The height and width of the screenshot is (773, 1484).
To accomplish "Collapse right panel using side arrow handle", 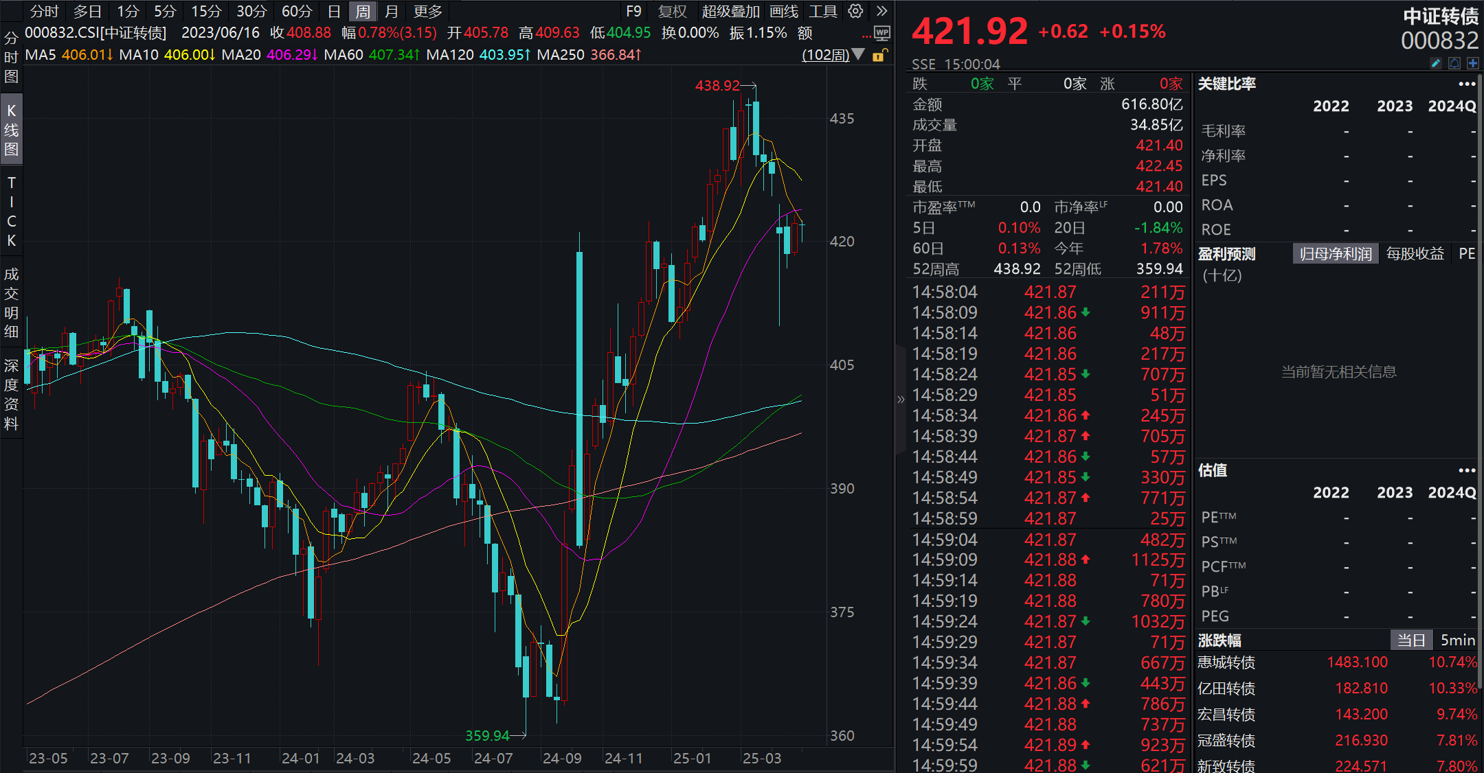I will coord(901,400).
